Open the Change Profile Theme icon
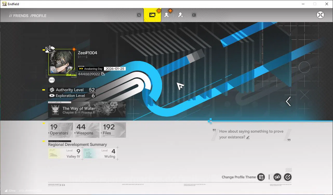The width and height of the screenshot is (333, 195). click(261, 177)
